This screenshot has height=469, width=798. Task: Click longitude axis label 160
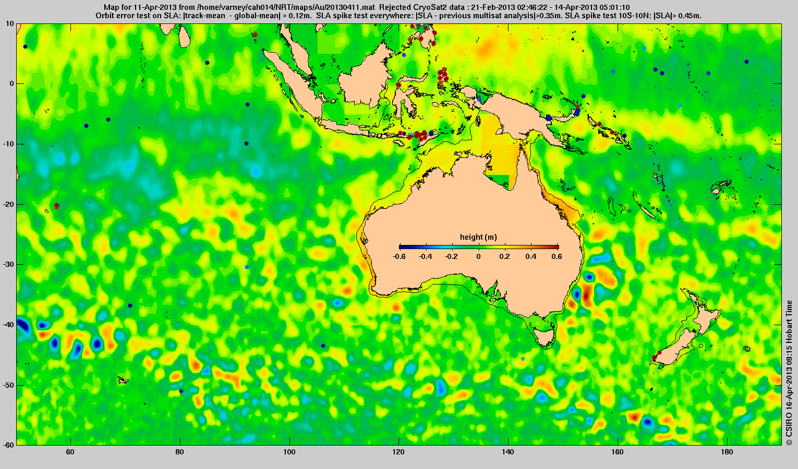pos(618,452)
